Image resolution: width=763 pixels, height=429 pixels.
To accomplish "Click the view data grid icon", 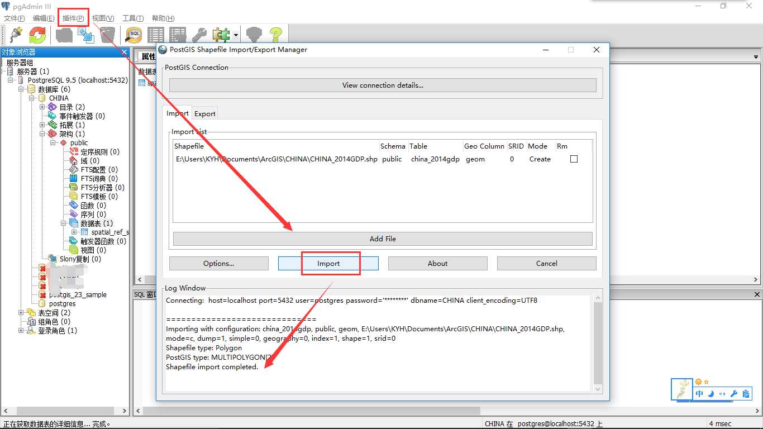I will [x=156, y=35].
